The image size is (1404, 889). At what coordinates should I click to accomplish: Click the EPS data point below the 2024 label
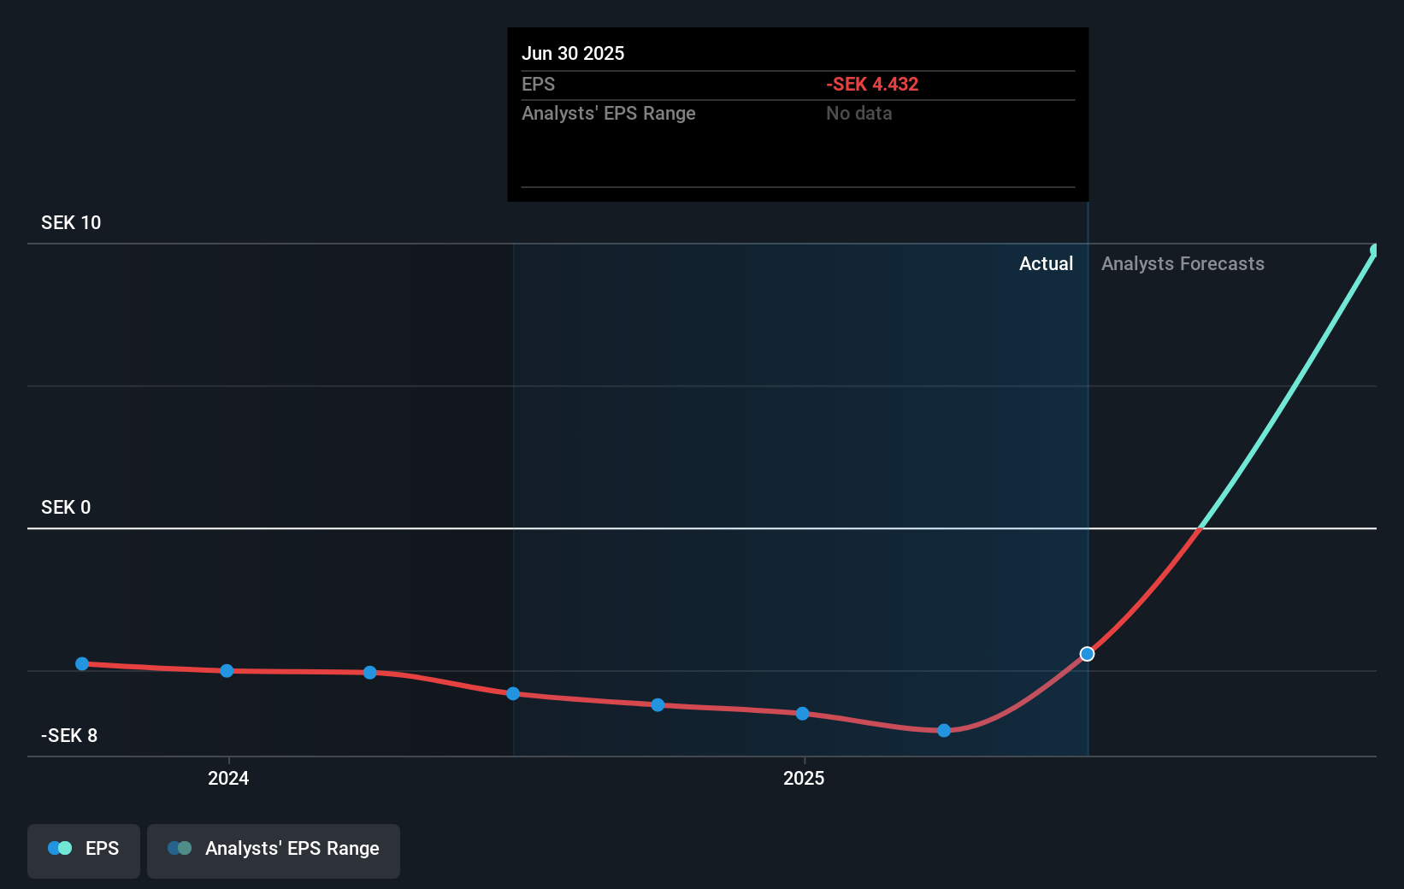pos(226,671)
